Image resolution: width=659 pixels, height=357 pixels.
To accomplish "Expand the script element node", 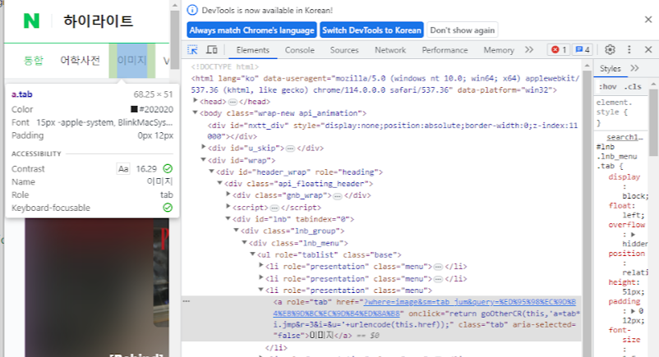I will coord(228,206).
